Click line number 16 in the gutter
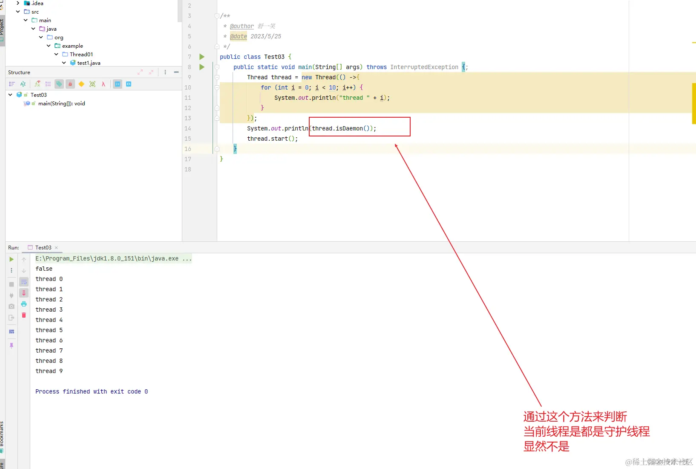Viewport: 696px width, 469px height. 188,149
